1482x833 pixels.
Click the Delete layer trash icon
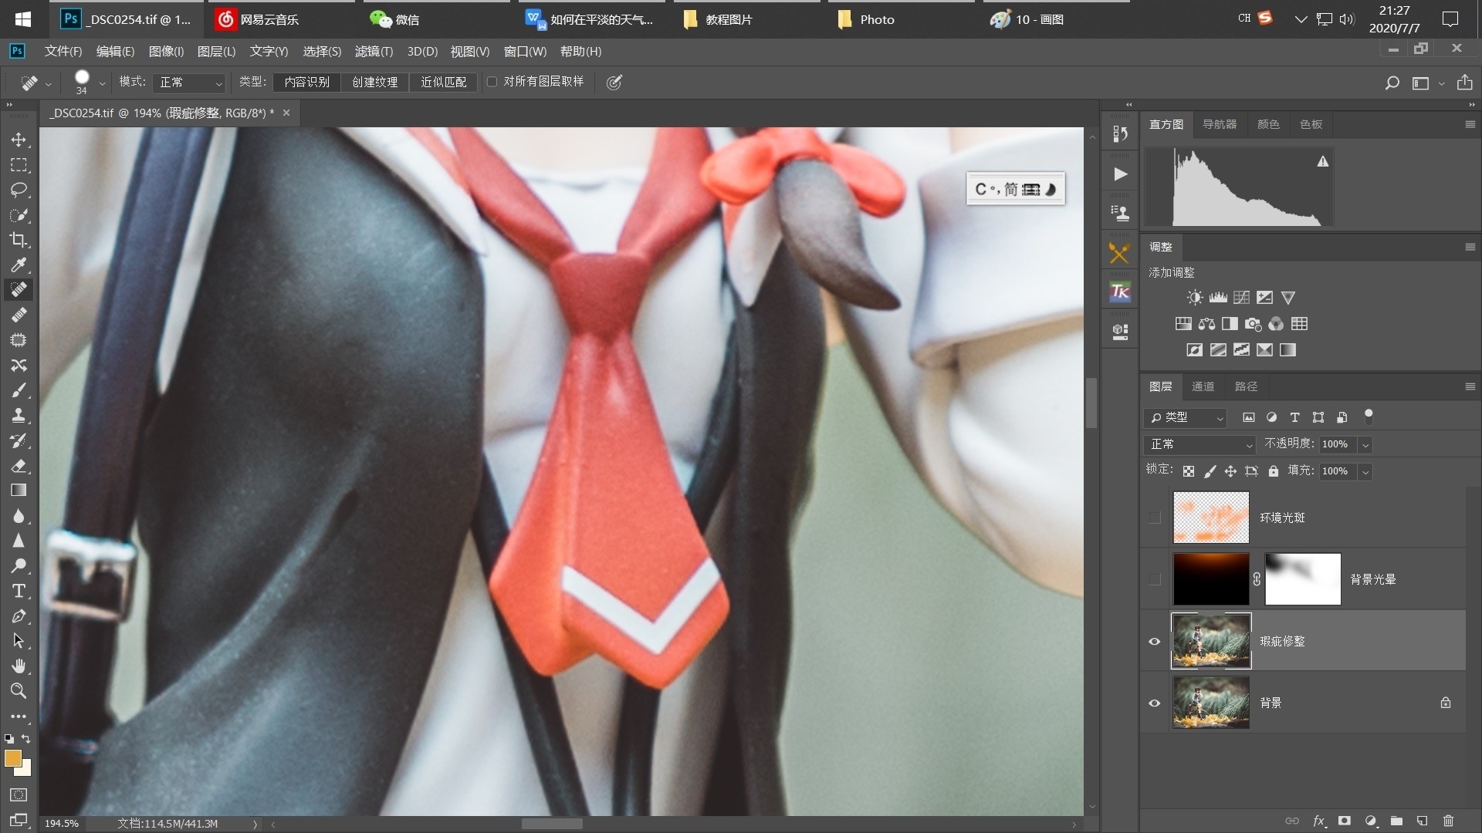(x=1448, y=821)
